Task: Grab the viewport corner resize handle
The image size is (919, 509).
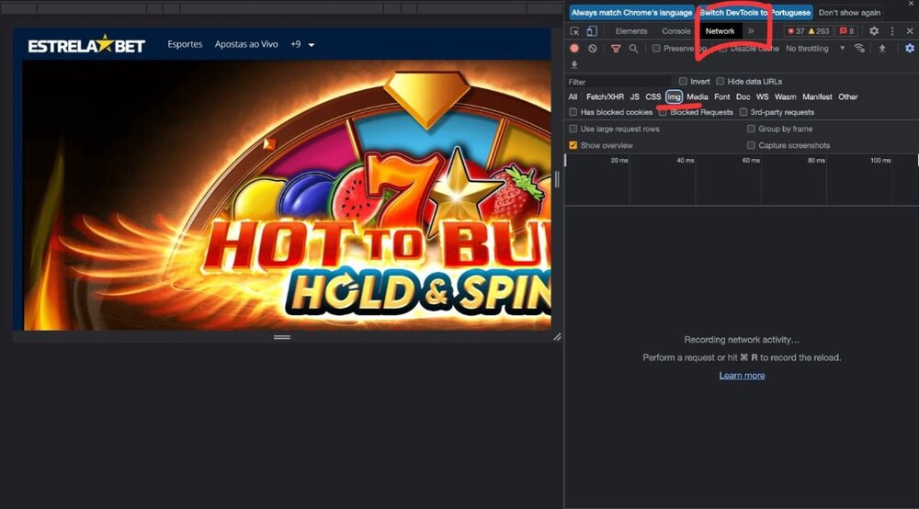Action: pyautogui.click(x=557, y=337)
